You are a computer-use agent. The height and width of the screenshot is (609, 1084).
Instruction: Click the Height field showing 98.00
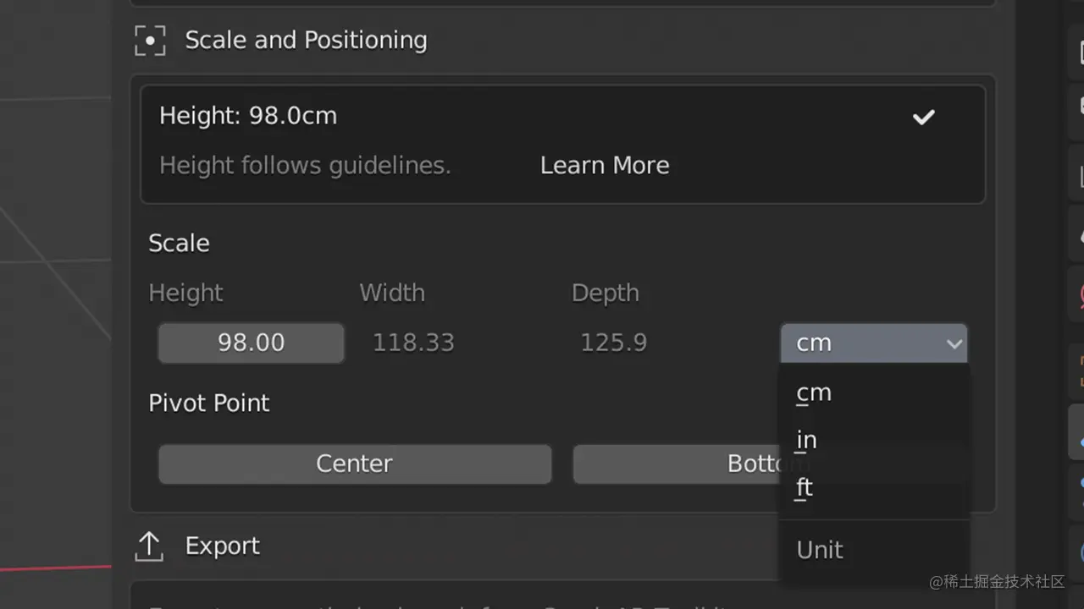[251, 343]
